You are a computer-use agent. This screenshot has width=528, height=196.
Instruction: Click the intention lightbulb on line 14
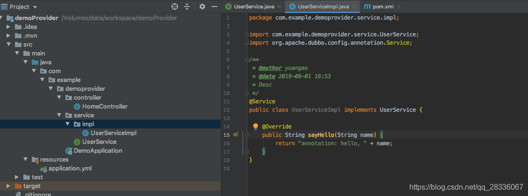coord(255,126)
